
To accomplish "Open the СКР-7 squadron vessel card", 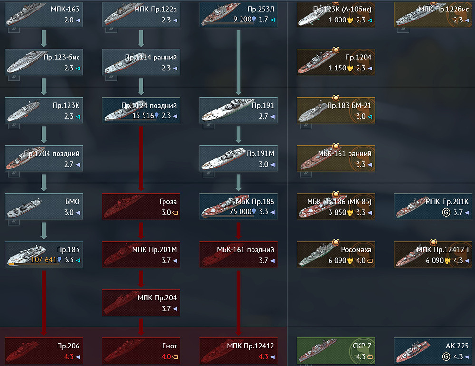I will point(336,351).
